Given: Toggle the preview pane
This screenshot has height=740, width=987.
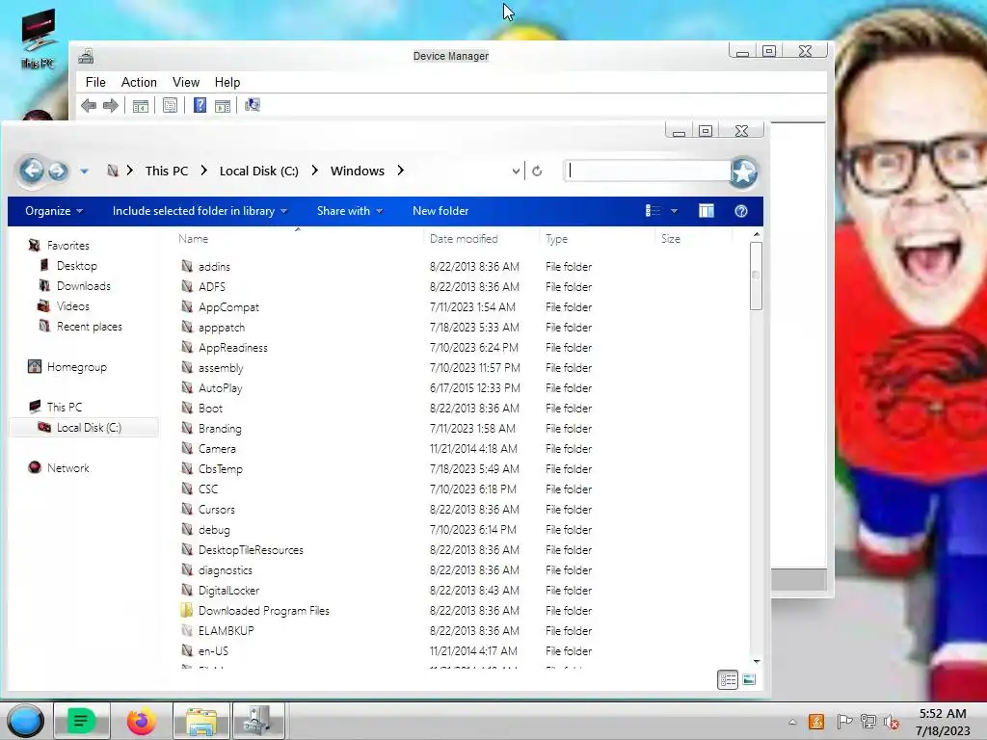Looking at the screenshot, I should tap(707, 211).
